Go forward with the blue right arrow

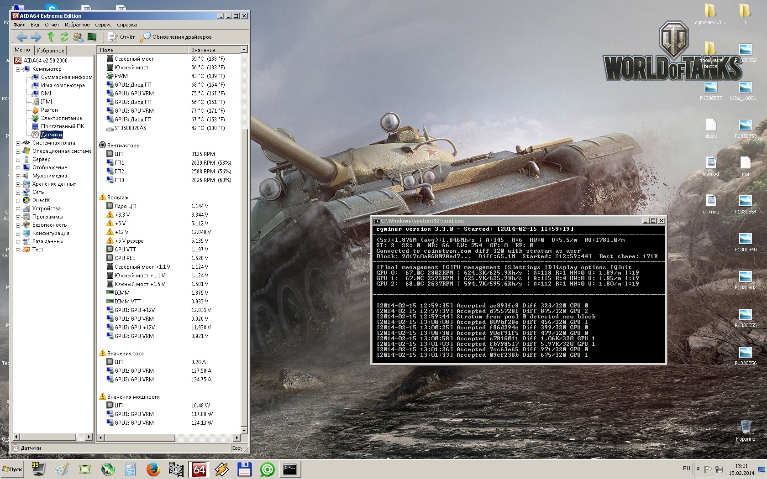[36, 37]
